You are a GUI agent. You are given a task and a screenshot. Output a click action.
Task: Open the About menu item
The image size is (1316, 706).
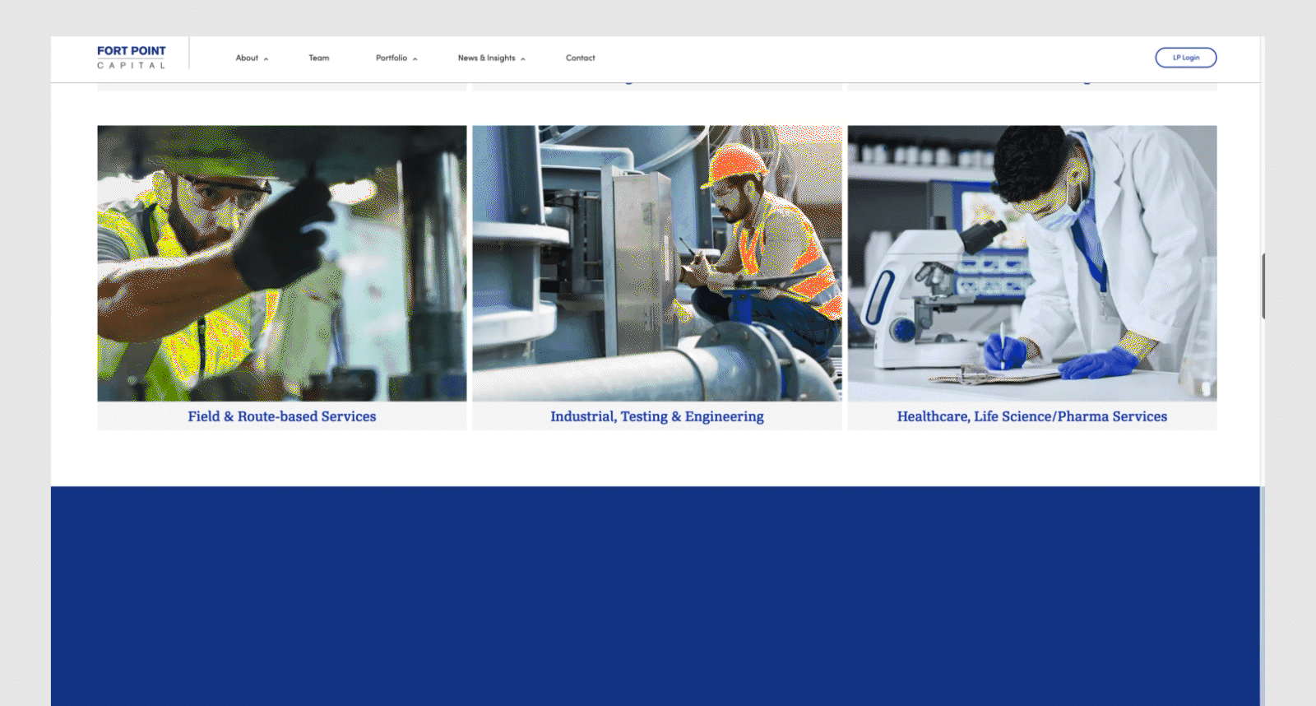[x=247, y=58]
